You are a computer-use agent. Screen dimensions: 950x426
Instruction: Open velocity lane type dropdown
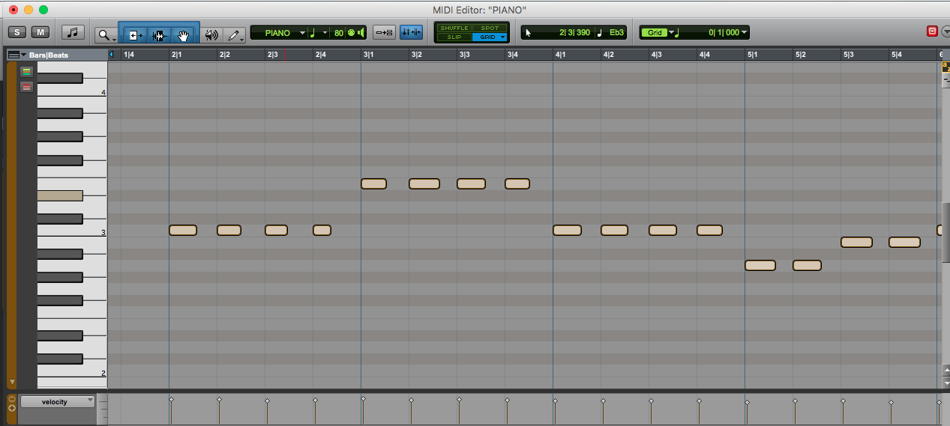point(58,402)
